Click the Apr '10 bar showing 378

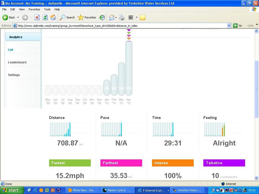[129, 68]
